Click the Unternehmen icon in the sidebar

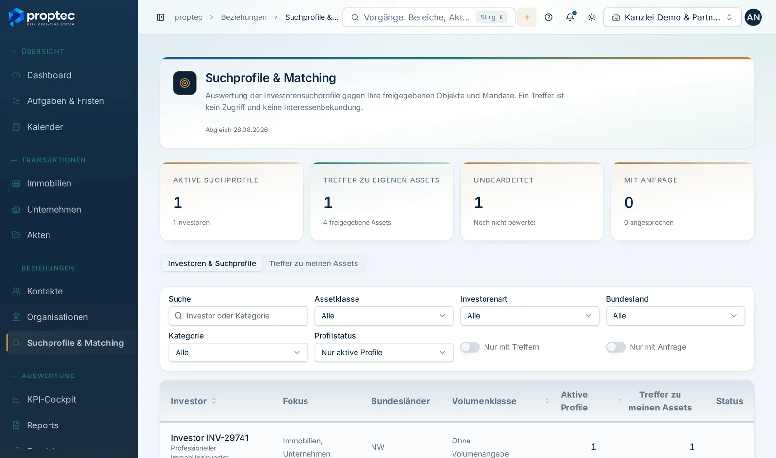click(x=16, y=209)
